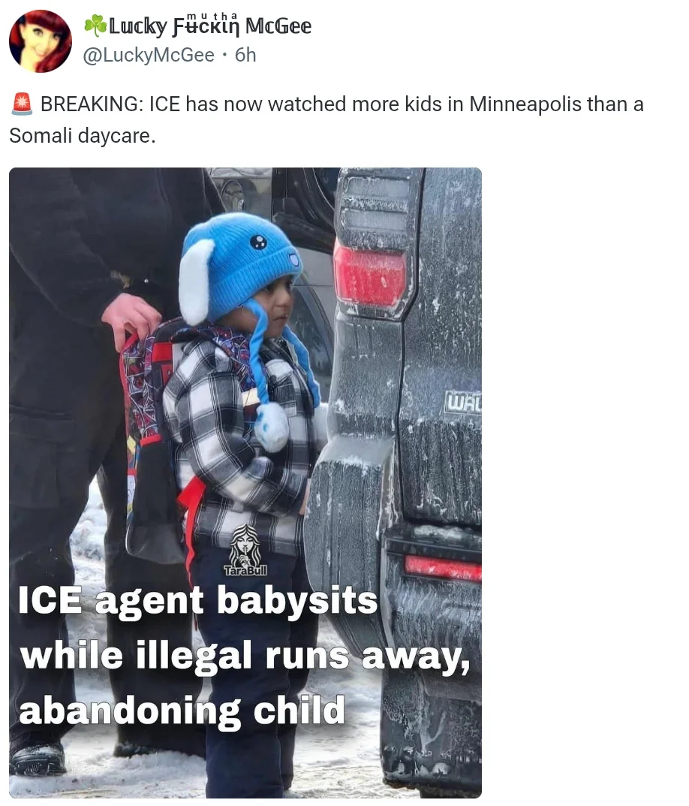This screenshot has width=689, height=806.
Task: Click the hand holding the backpack
Action: [131, 318]
